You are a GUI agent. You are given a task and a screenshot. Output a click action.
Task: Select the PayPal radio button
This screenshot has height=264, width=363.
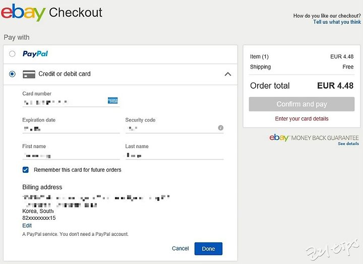click(x=12, y=54)
